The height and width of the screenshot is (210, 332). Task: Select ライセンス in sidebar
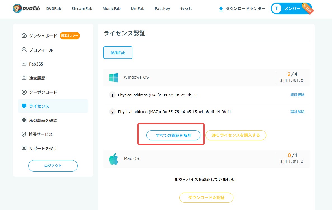pos(53,106)
